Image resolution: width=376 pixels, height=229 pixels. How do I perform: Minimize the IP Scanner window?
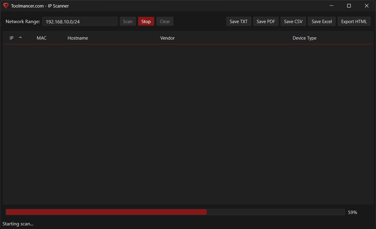[x=332, y=6]
